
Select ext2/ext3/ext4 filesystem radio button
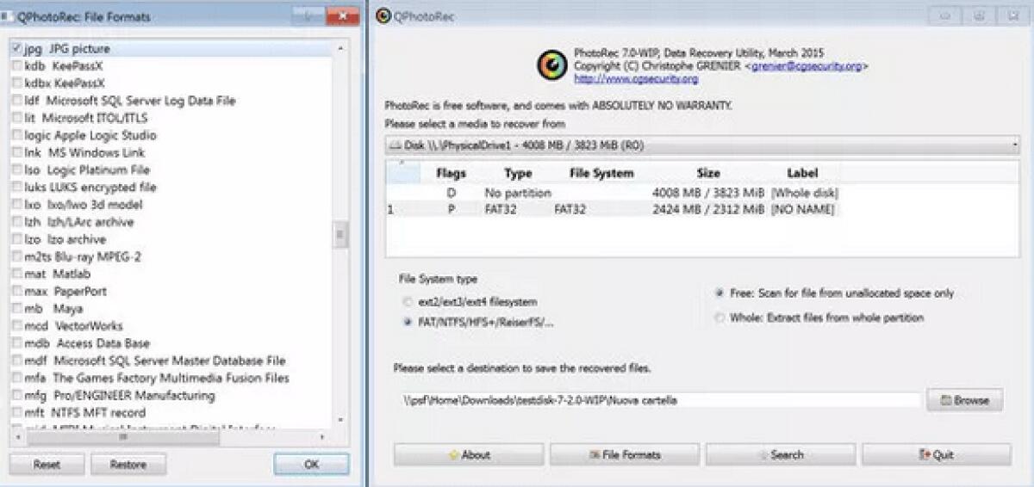pyautogui.click(x=408, y=302)
